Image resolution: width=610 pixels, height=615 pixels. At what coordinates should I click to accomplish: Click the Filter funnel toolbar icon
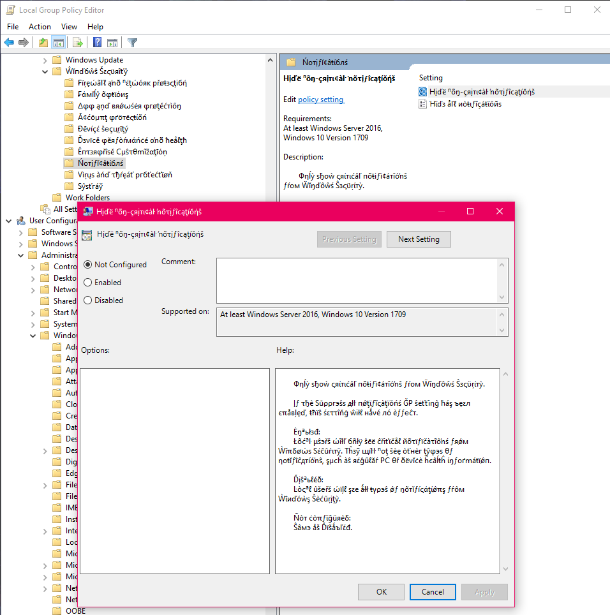[x=133, y=42]
